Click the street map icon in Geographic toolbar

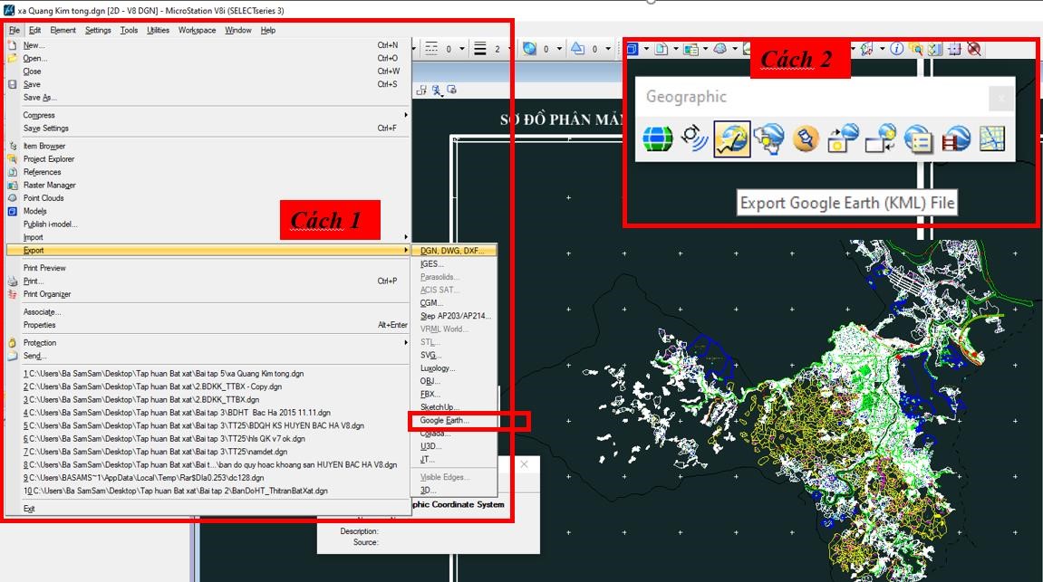pyautogui.click(x=992, y=138)
